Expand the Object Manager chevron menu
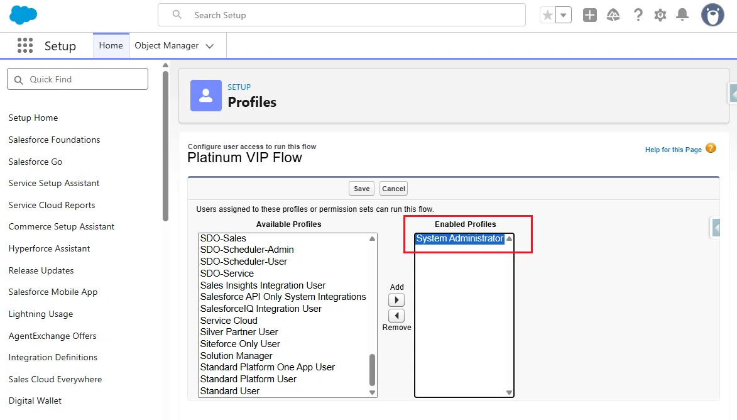 210,46
